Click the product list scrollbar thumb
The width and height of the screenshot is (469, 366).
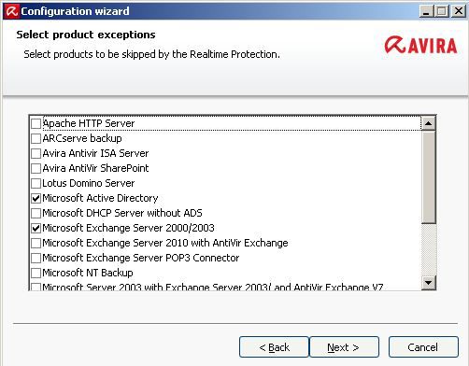click(x=429, y=177)
